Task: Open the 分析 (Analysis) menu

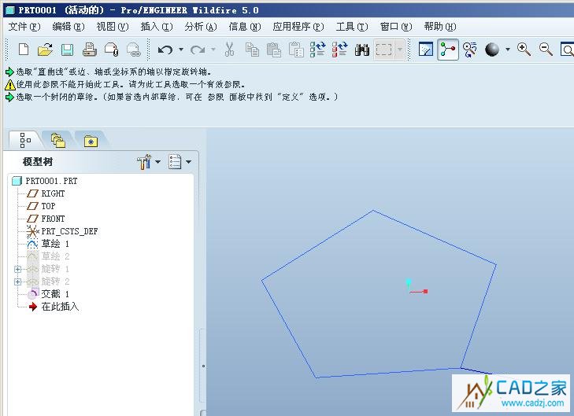Action: click(x=200, y=27)
